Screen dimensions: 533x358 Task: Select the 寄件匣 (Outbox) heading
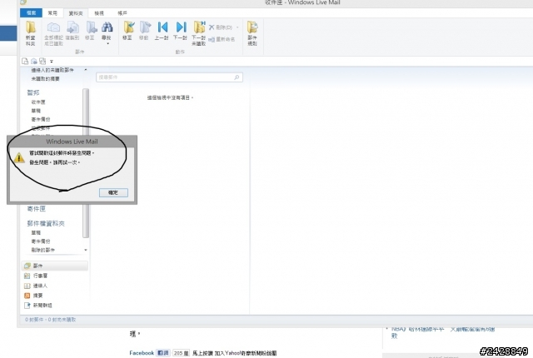[37, 209]
